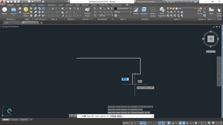The height and width of the screenshot is (125, 223).
Task: Activate Select Mode touch tool
Action: coord(219,12)
